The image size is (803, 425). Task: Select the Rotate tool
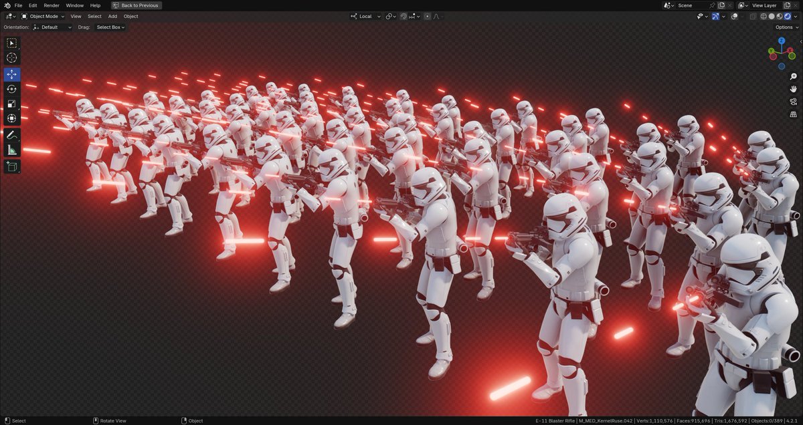tap(12, 89)
